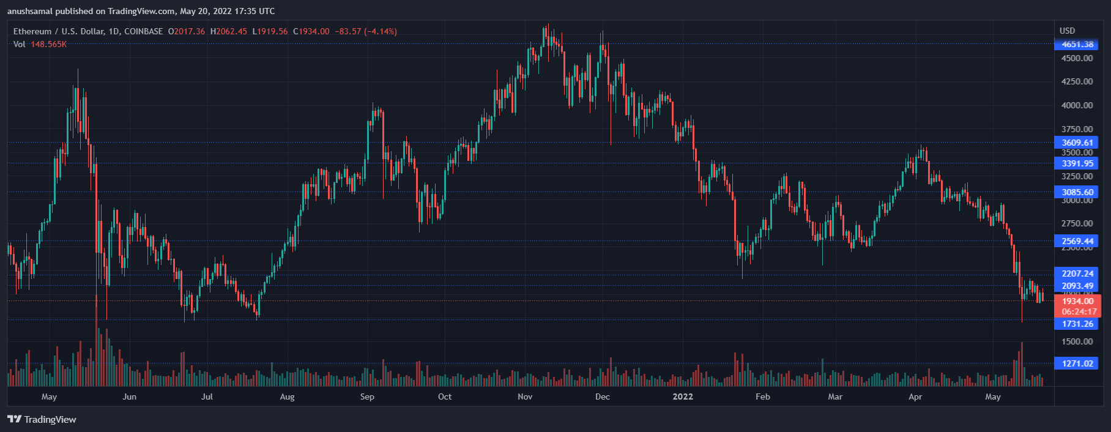The width and height of the screenshot is (1111, 432).
Task: Click the Nov time axis label
Action: tap(525, 397)
